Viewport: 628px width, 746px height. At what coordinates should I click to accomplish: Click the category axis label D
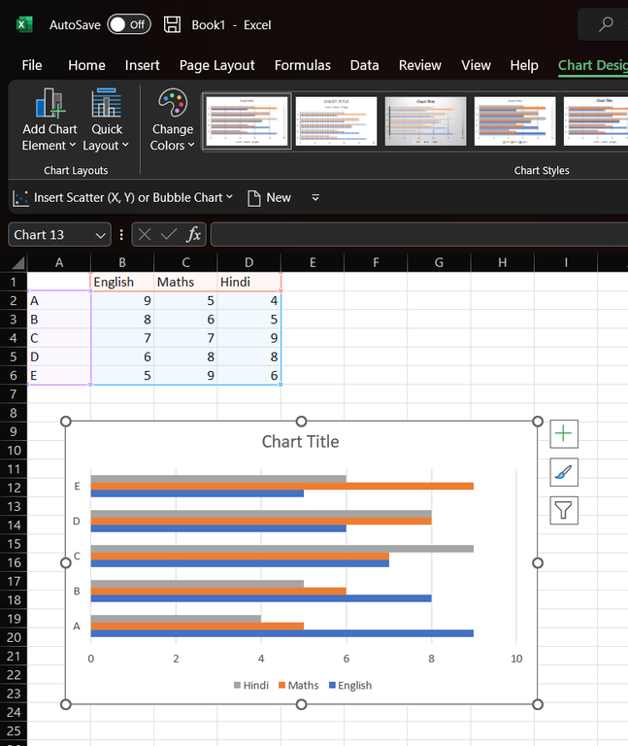pos(76,521)
